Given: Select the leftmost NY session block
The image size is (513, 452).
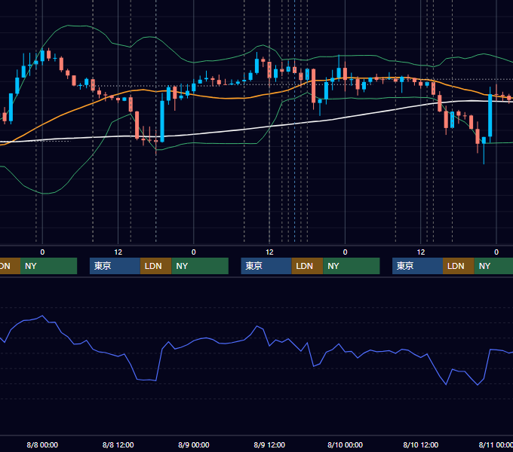Looking at the screenshot, I should 48,266.
